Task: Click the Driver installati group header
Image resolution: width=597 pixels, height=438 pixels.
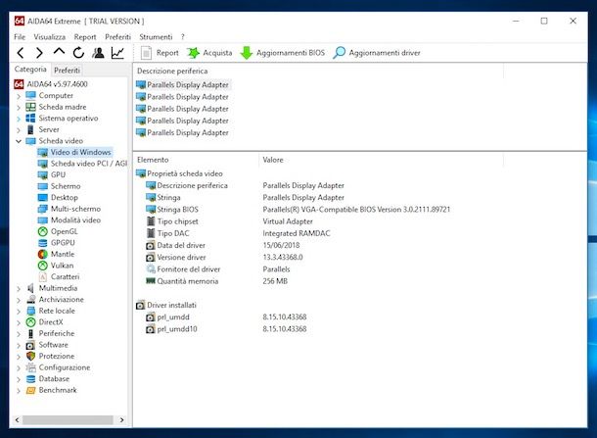Action: click(x=166, y=305)
